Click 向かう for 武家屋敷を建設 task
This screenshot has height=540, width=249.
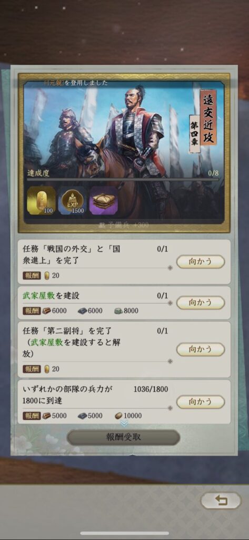[x=201, y=302]
